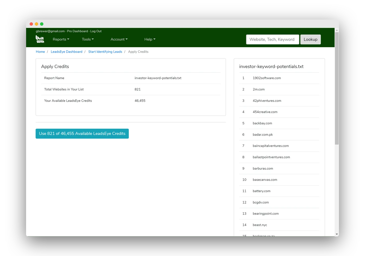Viewport: 365px width, 256px height.
Task: Select baincapitalventures.com in the list
Action: [x=271, y=146]
